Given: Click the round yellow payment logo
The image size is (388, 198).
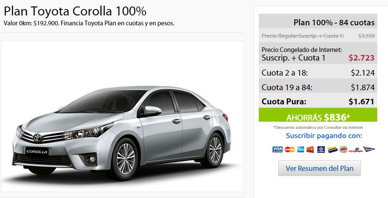Looking at the screenshot, I should 343,149.
